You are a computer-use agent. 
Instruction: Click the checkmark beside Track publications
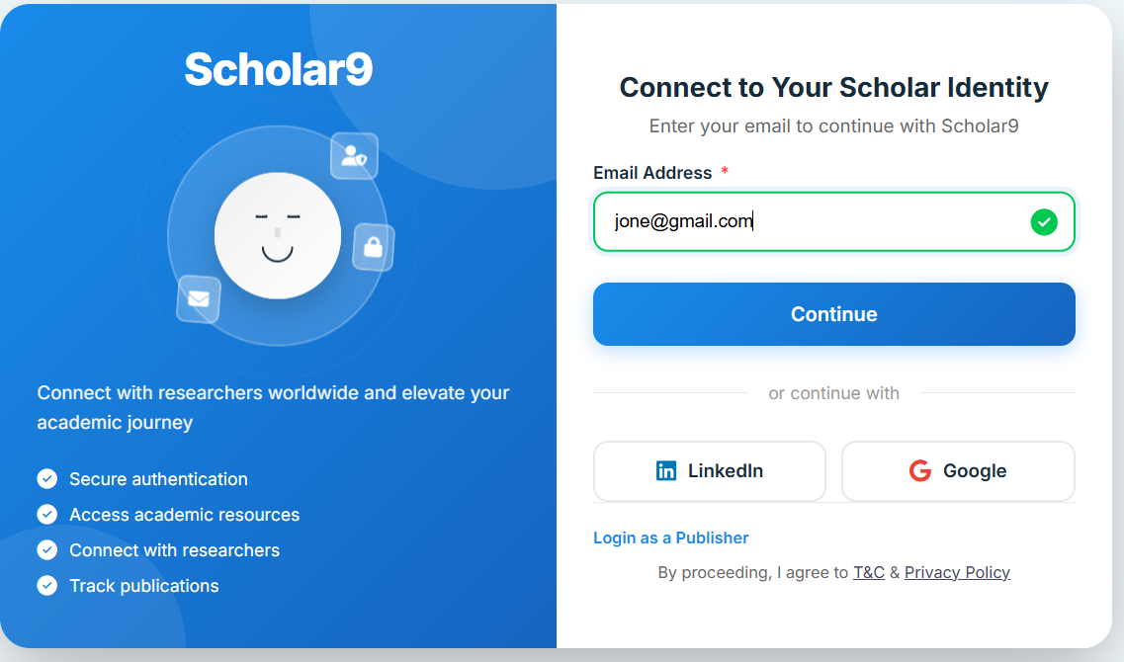(x=47, y=585)
